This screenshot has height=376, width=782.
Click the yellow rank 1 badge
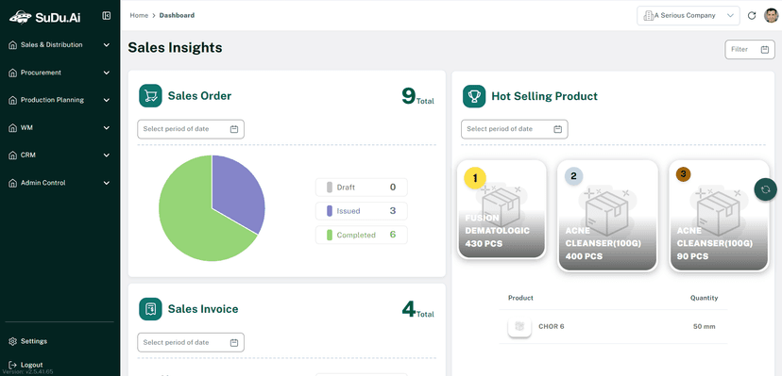tap(475, 178)
